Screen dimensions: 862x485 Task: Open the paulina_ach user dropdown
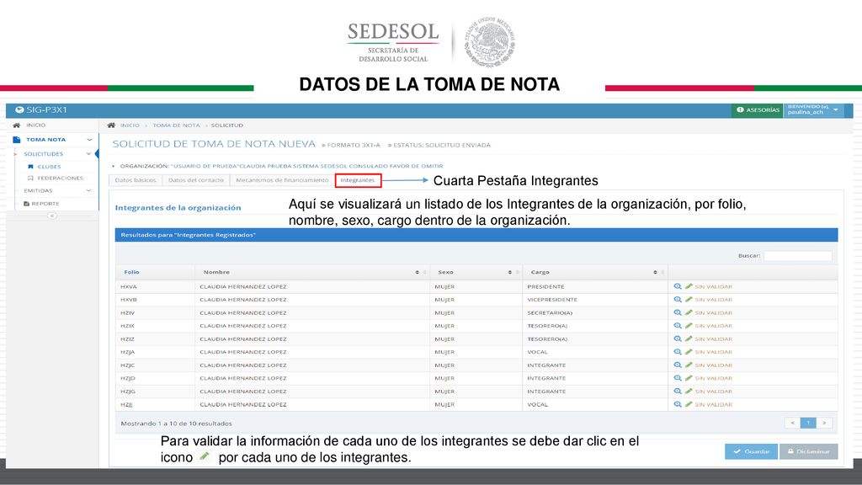coord(813,109)
